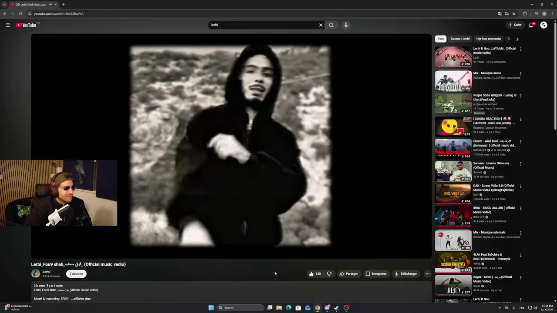Open menu for 'Lerbi ft Nou _LAYAAM_' video
Image resolution: width=557 pixels, height=313 pixels.
coord(520,49)
